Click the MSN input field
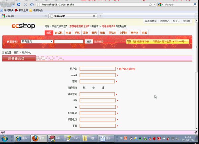Screen dimensions: 199x144 tap(98, 100)
